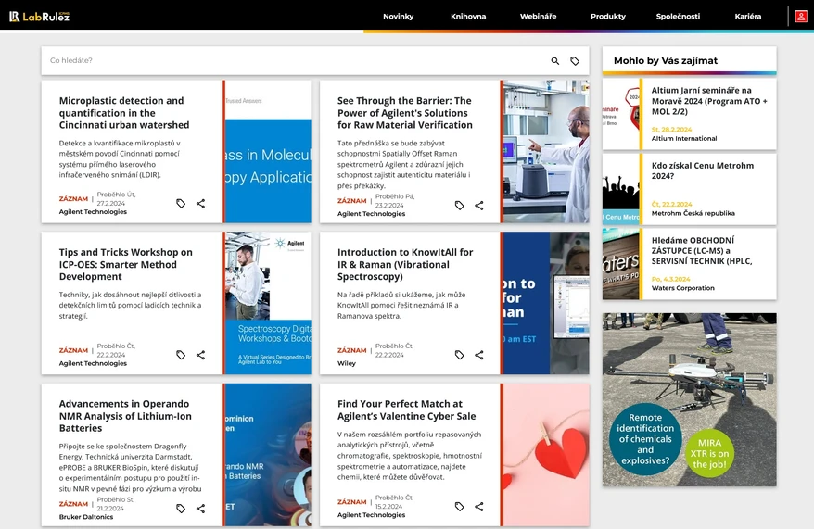The width and height of the screenshot is (814, 529).
Task: Open the Produkty menu
Action: click(608, 16)
